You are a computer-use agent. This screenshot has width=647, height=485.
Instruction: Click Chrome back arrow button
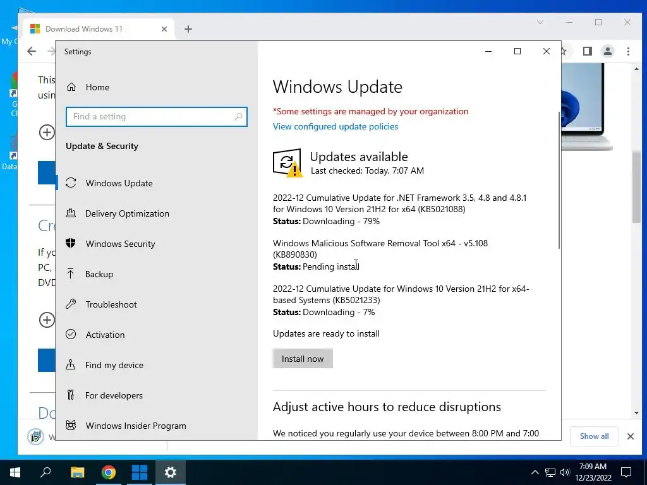tap(32, 51)
